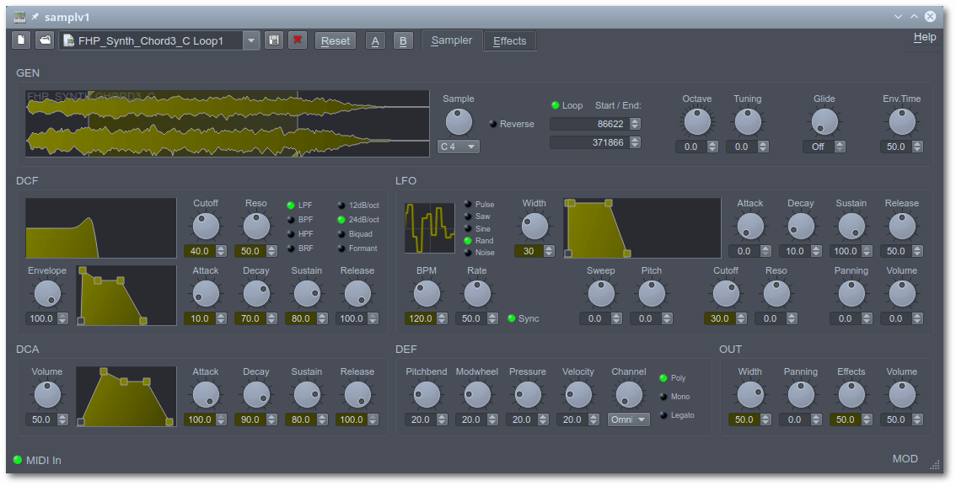956x486 pixels.
Task: Click the LFO waveform preview display
Action: click(429, 227)
